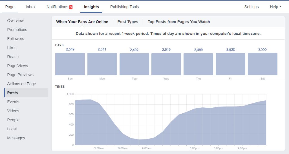Open the Settings page
Viewport: 289px width, 154px height.
point(251,7)
